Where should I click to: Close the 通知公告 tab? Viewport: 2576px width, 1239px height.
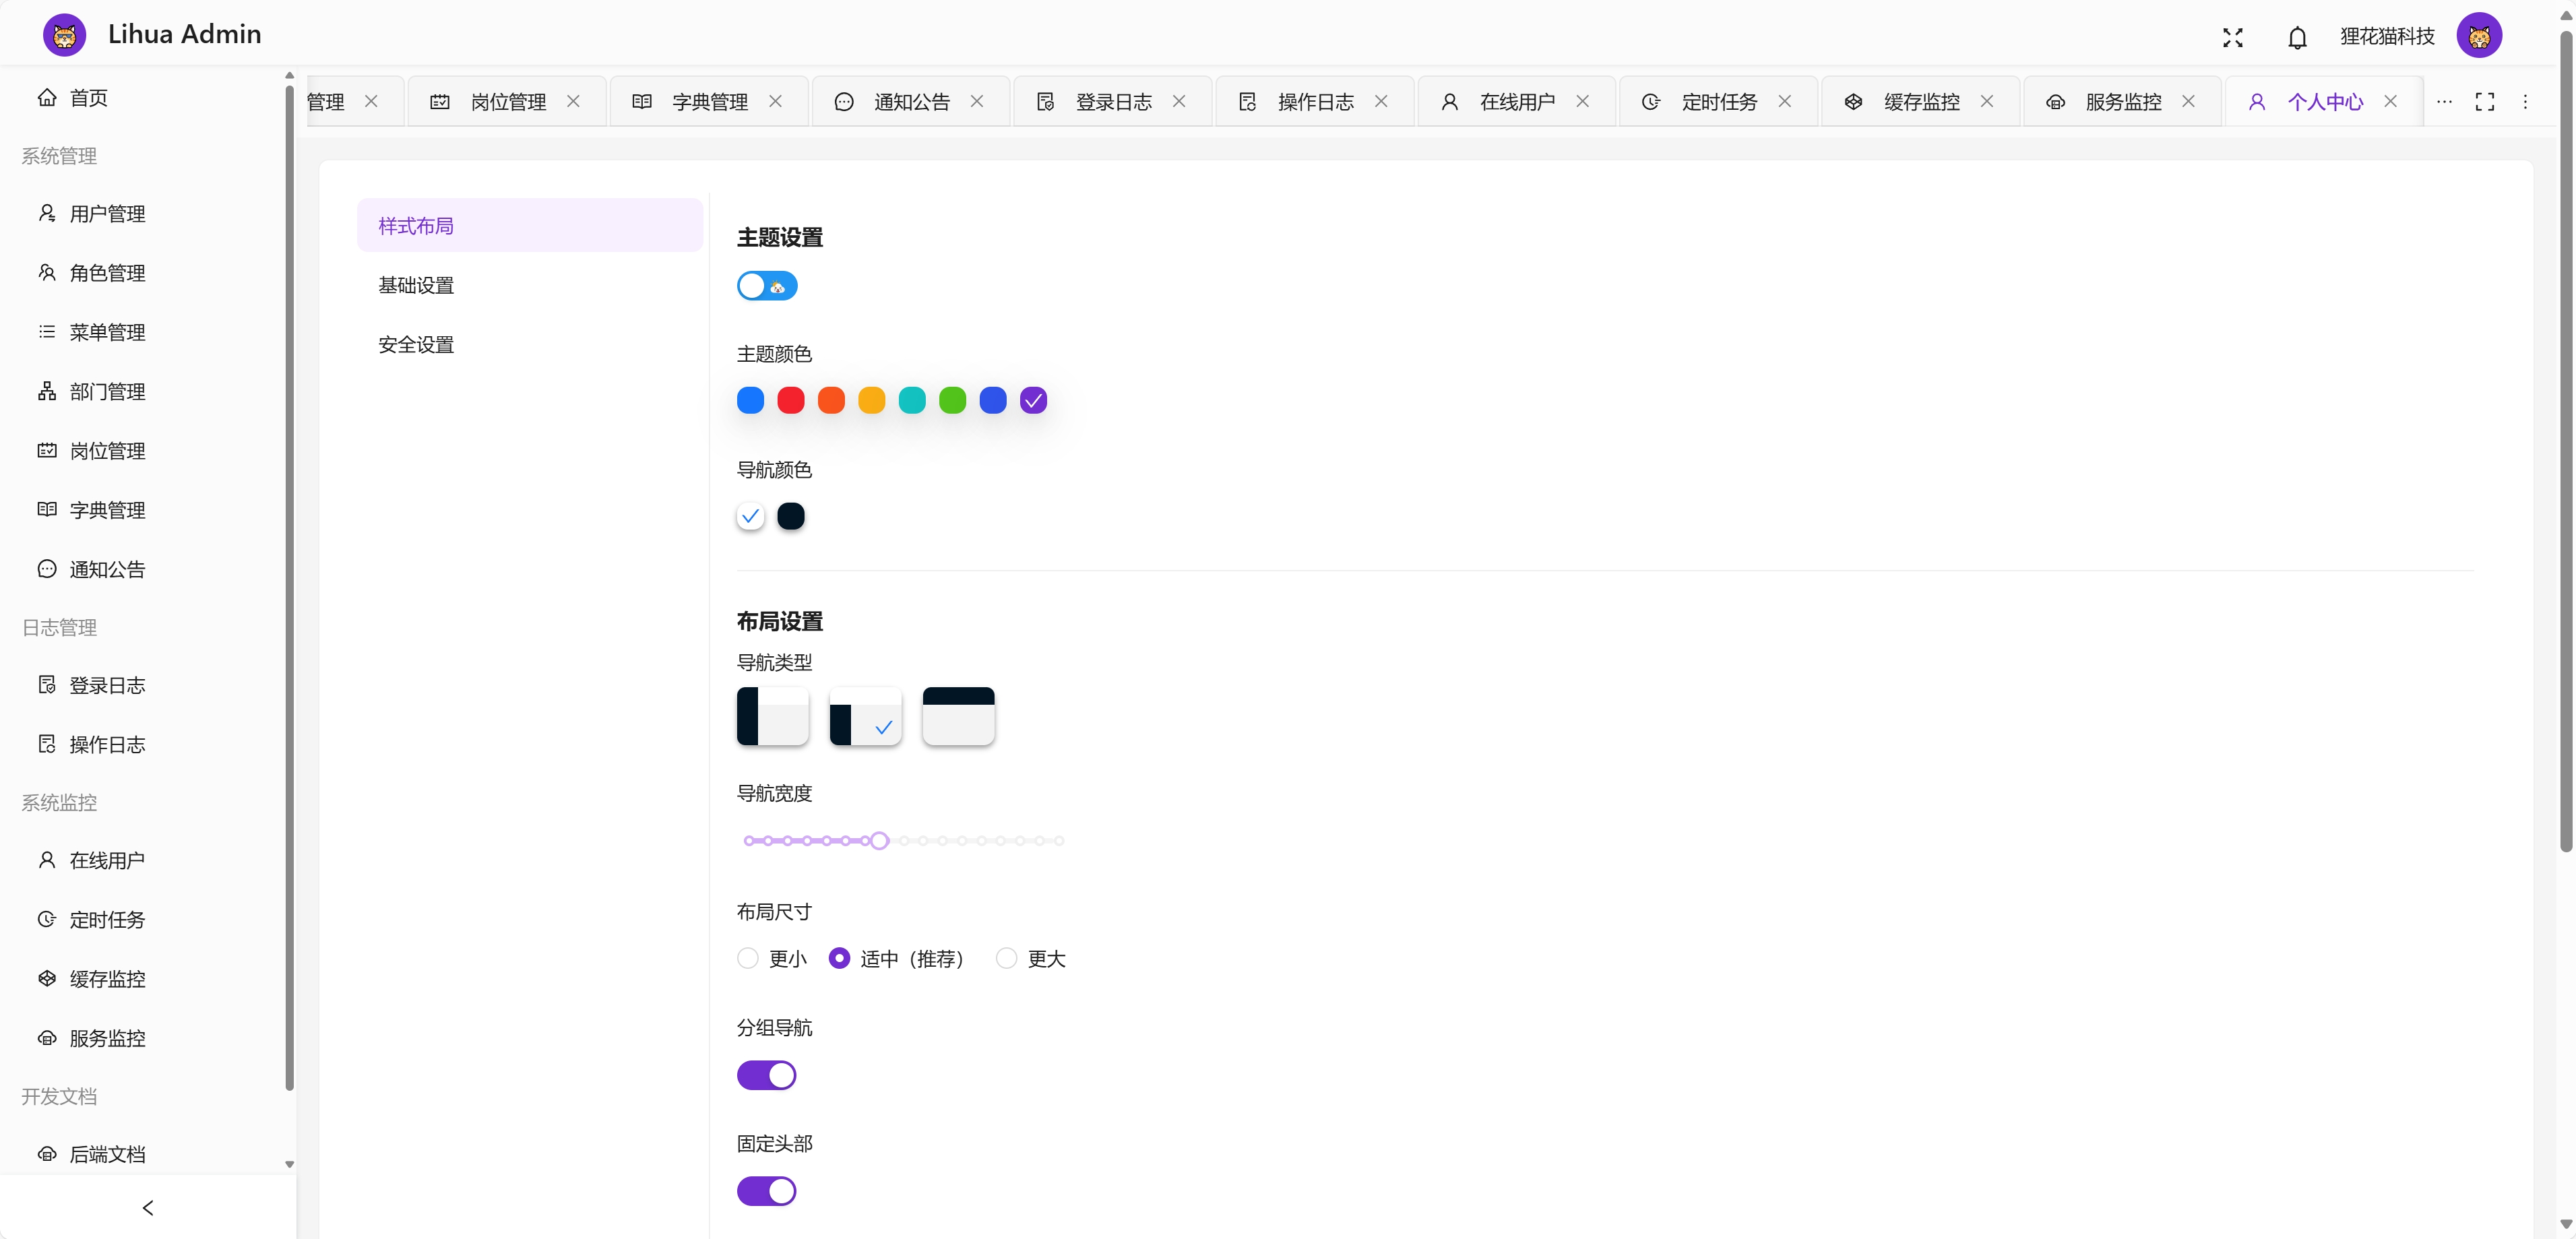tap(977, 101)
